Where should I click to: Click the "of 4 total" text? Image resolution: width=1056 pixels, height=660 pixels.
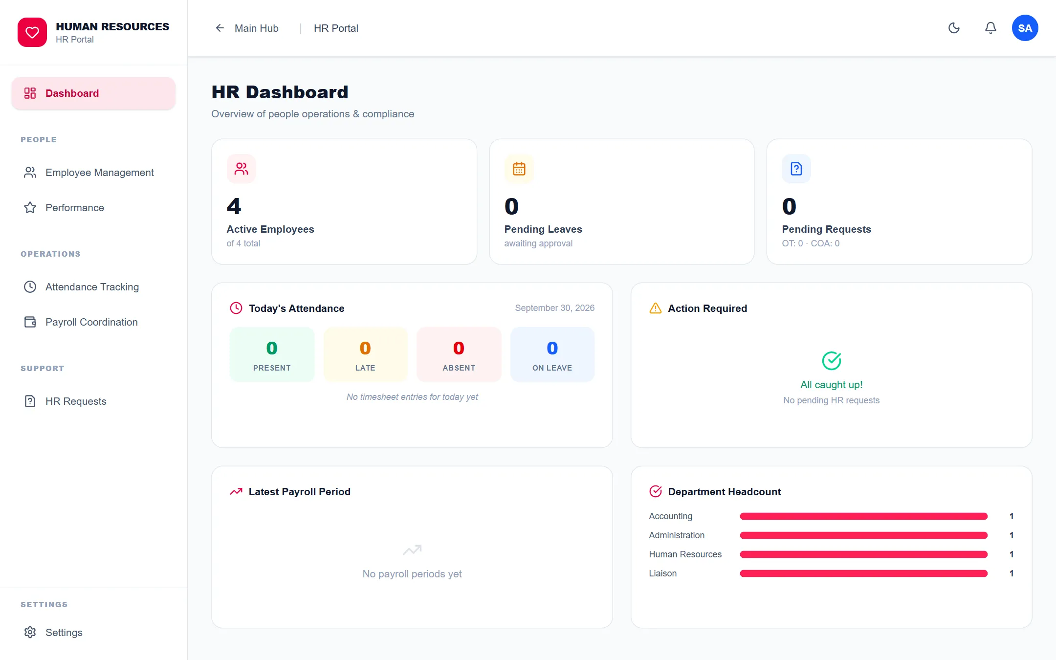coord(243,243)
